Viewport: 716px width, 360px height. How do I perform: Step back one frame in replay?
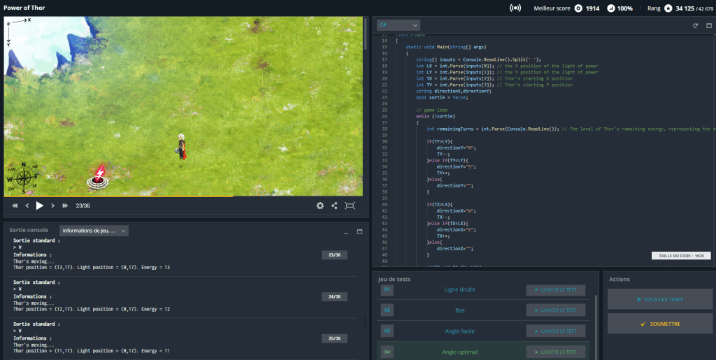tap(27, 206)
